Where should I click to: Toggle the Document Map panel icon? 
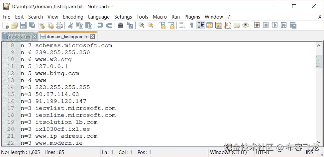(218, 25)
